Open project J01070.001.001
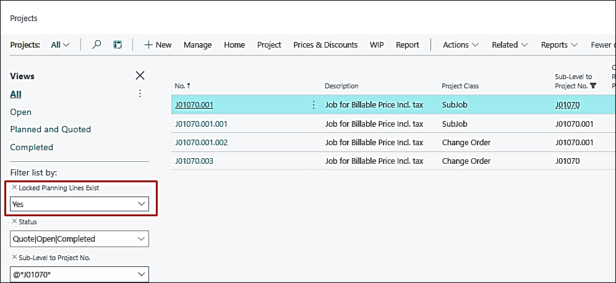The image size is (616, 283). point(201,124)
